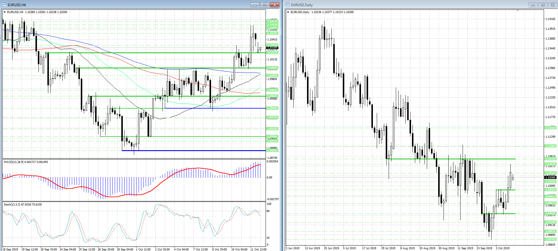Minimize the EURUSD,H4 chart window
This screenshot has height=251, width=558.
coord(255,5)
